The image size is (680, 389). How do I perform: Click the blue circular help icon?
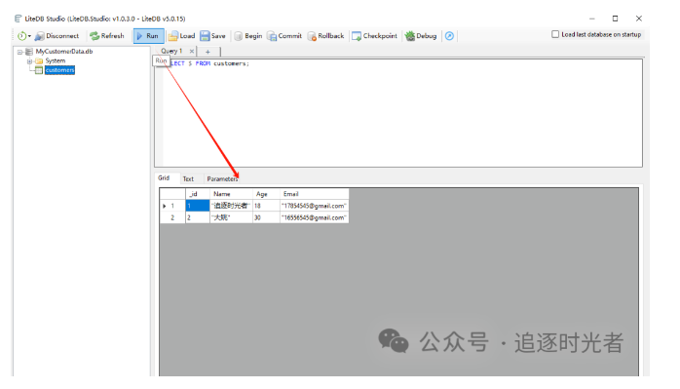[x=449, y=36]
